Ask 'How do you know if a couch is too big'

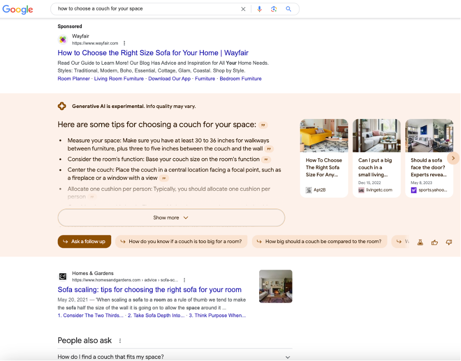[181, 242]
